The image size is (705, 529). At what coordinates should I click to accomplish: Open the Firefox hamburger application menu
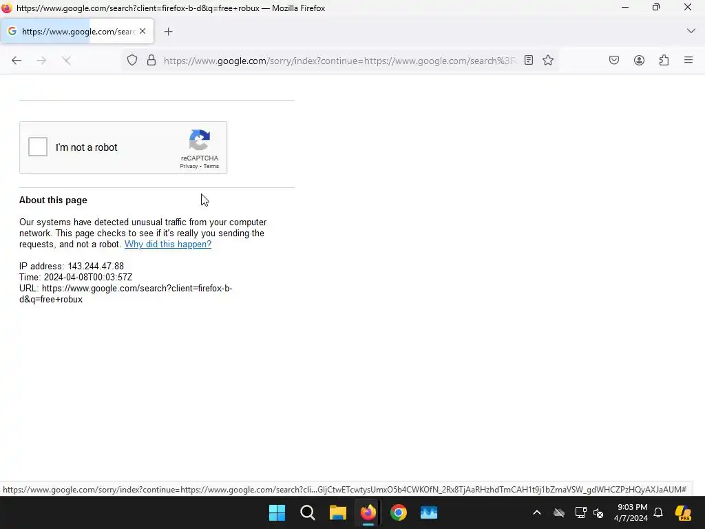point(688,60)
